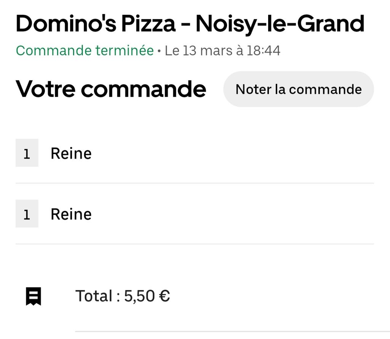390x339 pixels.
Task: Click divider line below first Reine
Action: point(195,183)
